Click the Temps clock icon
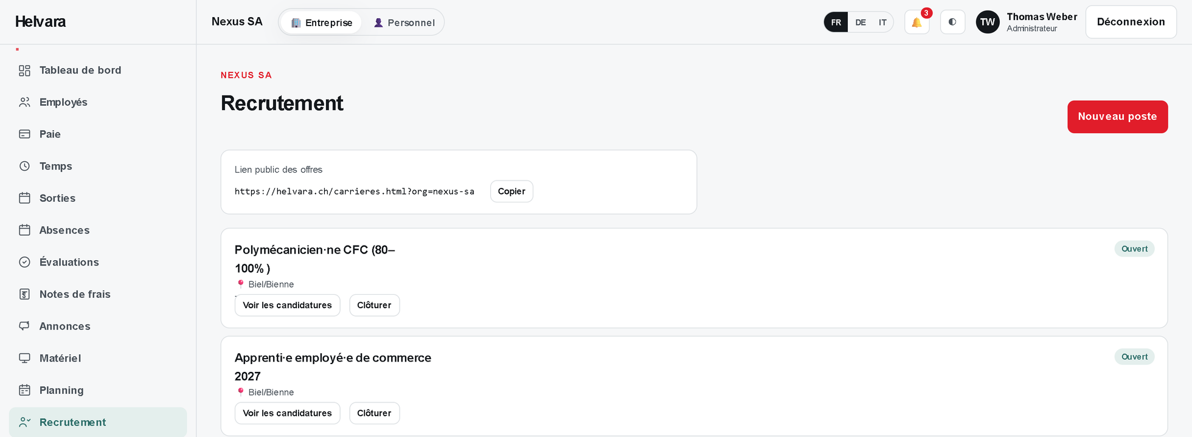1192x437 pixels. click(x=24, y=166)
